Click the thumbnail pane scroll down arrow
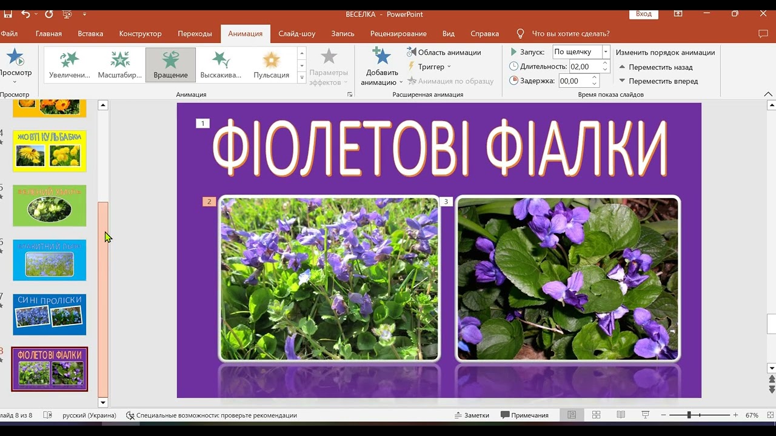 pyautogui.click(x=103, y=403)
